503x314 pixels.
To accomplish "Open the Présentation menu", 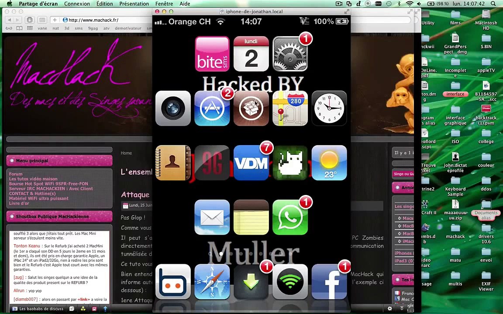I will coord(134,3).
